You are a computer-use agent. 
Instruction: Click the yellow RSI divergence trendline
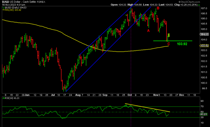pos(147,108)
